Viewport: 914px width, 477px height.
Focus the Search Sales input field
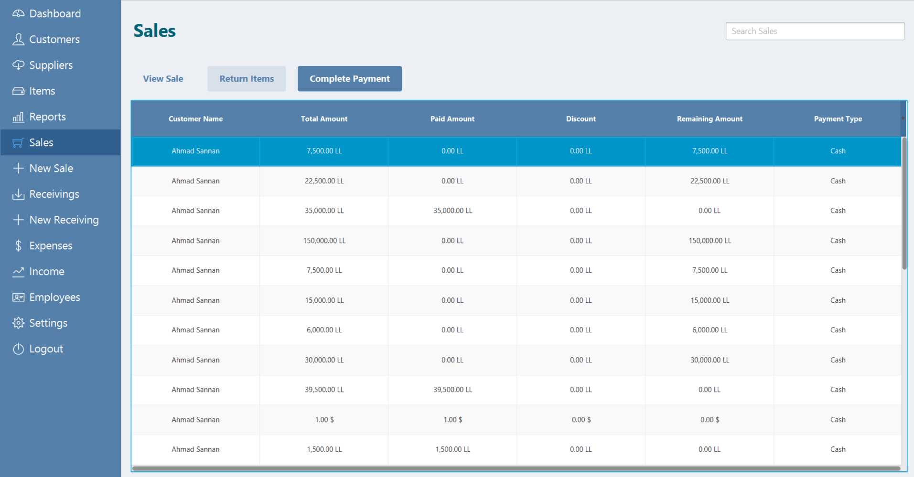click(x=815, y=31)
